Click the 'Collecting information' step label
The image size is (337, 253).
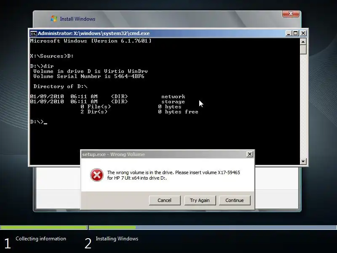pos(41,239)
